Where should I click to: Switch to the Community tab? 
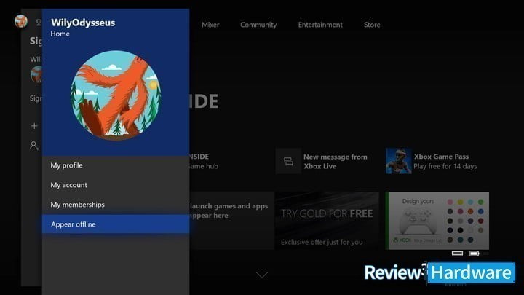258,25
